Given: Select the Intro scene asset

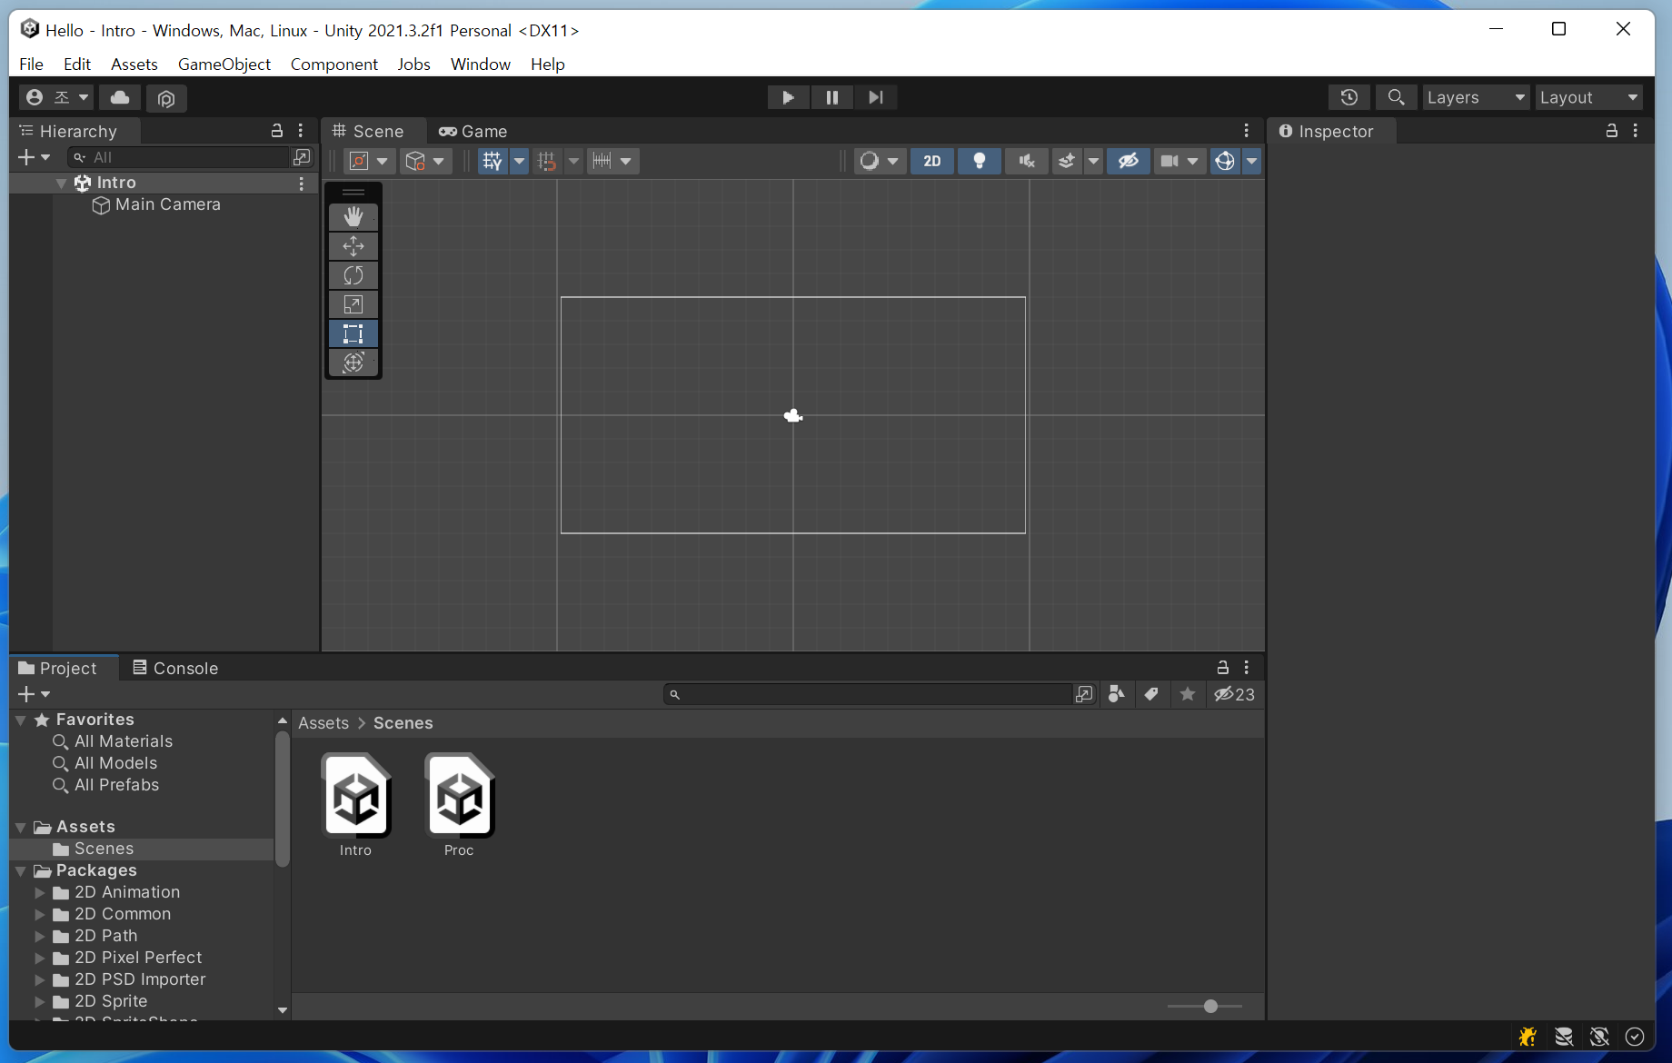Looking at the screenshot, I should tap(356, 805).
